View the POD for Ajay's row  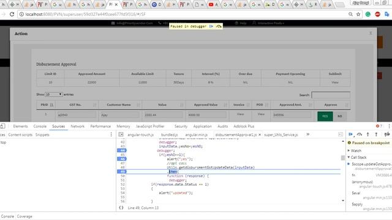[261, 114]
